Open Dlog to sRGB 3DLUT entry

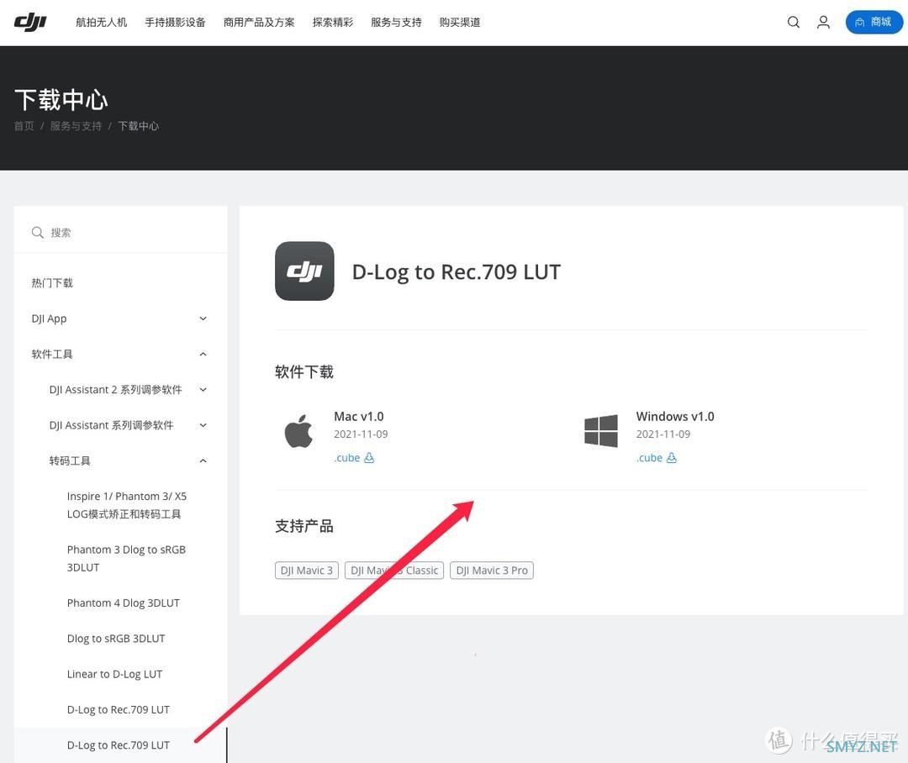pos(116,639)
